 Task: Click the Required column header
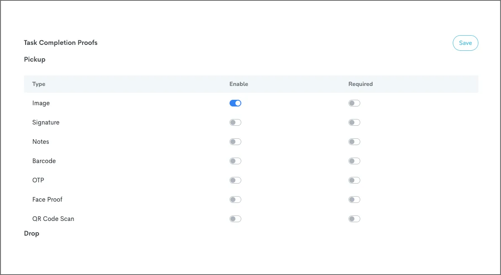point(360,84)
